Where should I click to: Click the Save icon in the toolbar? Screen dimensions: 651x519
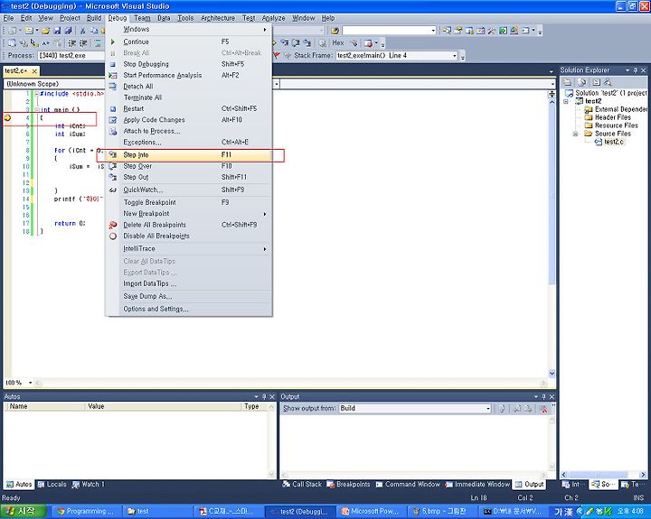57,31
